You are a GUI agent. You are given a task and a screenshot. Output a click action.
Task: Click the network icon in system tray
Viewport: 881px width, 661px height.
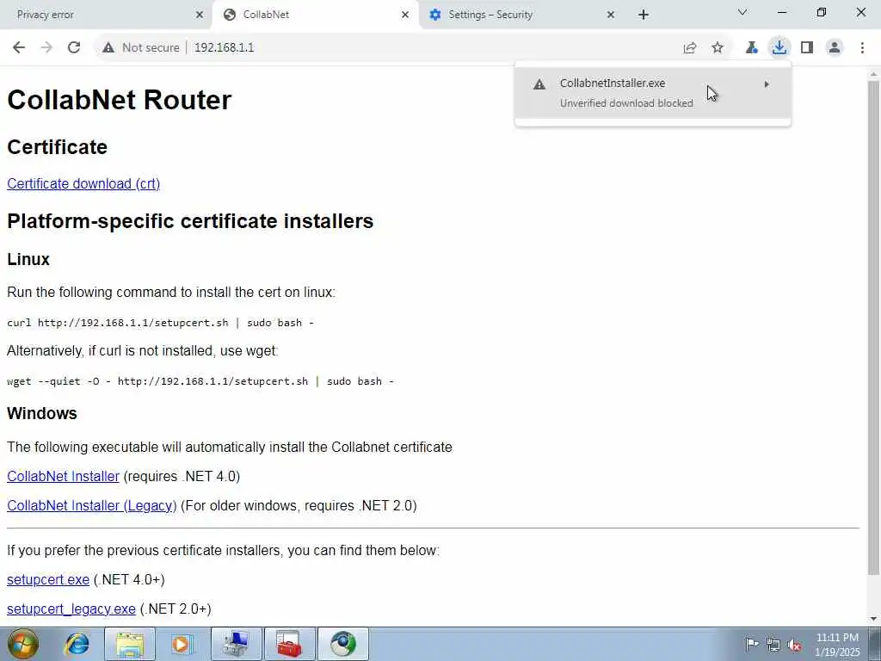[x=773, y=644]
